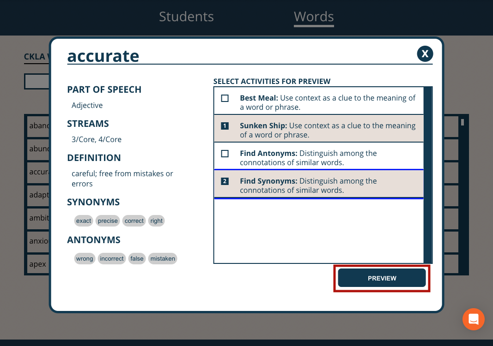
Task: Click the wrong antonym chip
Action: tap(85, 258)
